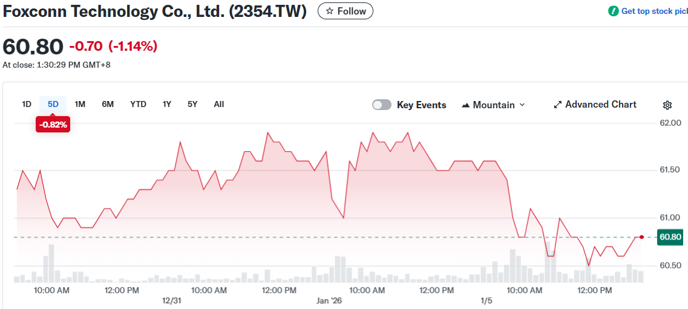
Task: Follow Foxconn Technology stock
Action: [x=346, y=11]
